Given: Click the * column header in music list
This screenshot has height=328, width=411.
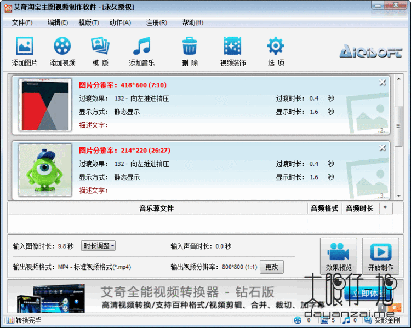Looking at the screenshot, I should [x=385, y=209].
